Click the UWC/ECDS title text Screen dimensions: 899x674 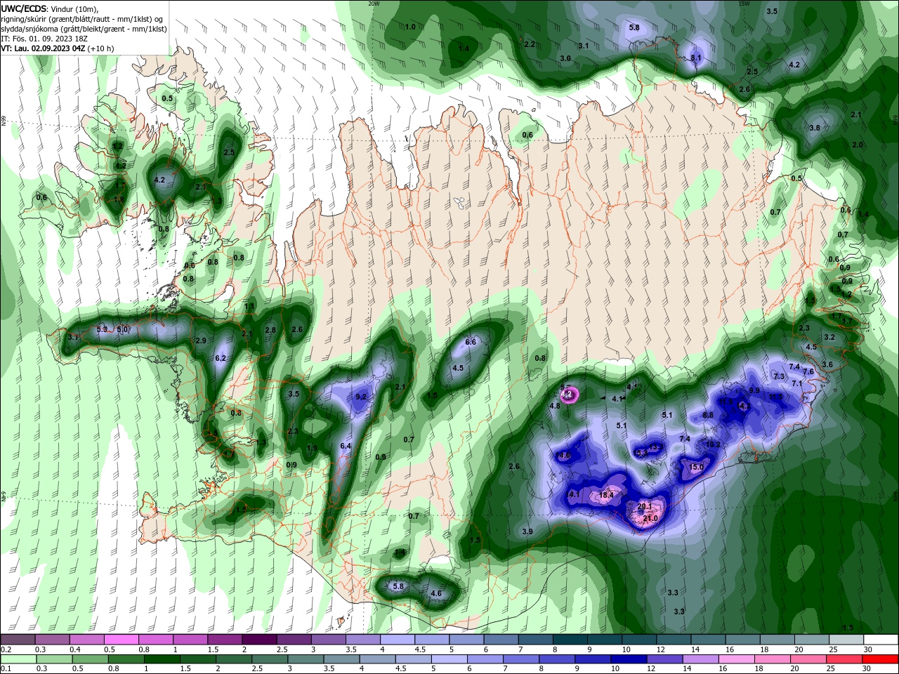(x=24, y=8)
